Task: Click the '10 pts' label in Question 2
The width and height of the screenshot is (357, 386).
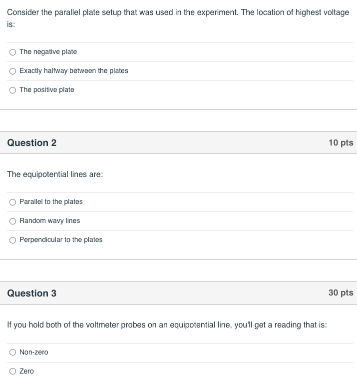Action: 341,142
